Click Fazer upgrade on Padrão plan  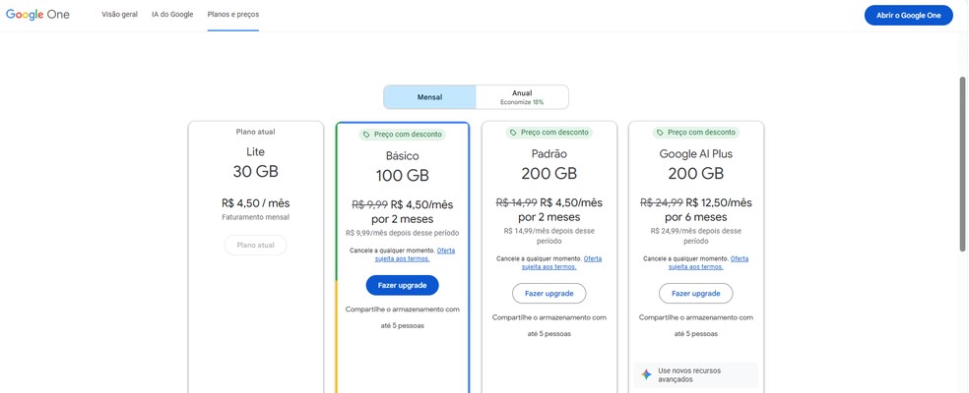pos(549,294)
